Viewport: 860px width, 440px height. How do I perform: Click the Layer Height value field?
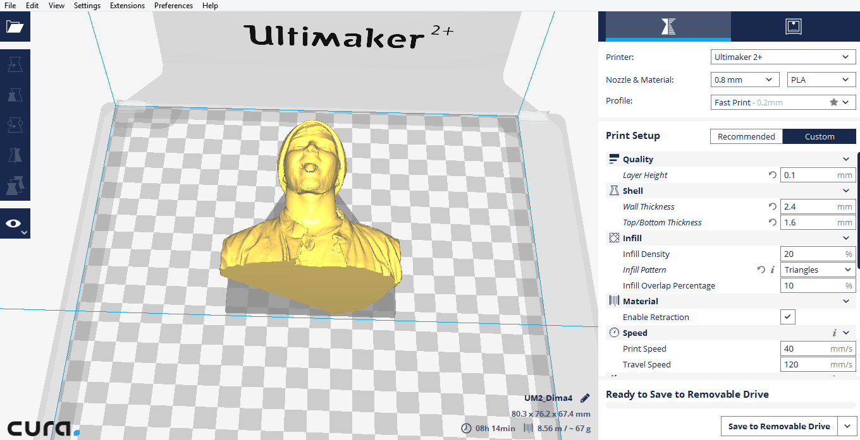tap(818, 175)
